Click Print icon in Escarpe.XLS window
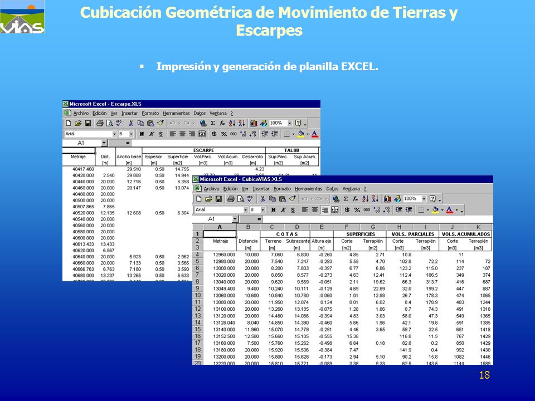Viewport: 535px width, 401px height. [100, 123]
